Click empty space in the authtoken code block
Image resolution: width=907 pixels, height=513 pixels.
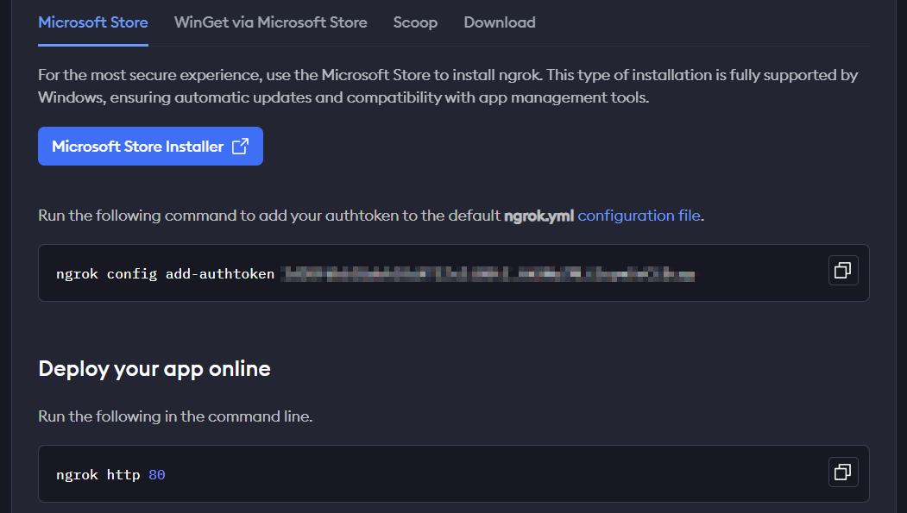pyautogui.click(x=759, y=274)
